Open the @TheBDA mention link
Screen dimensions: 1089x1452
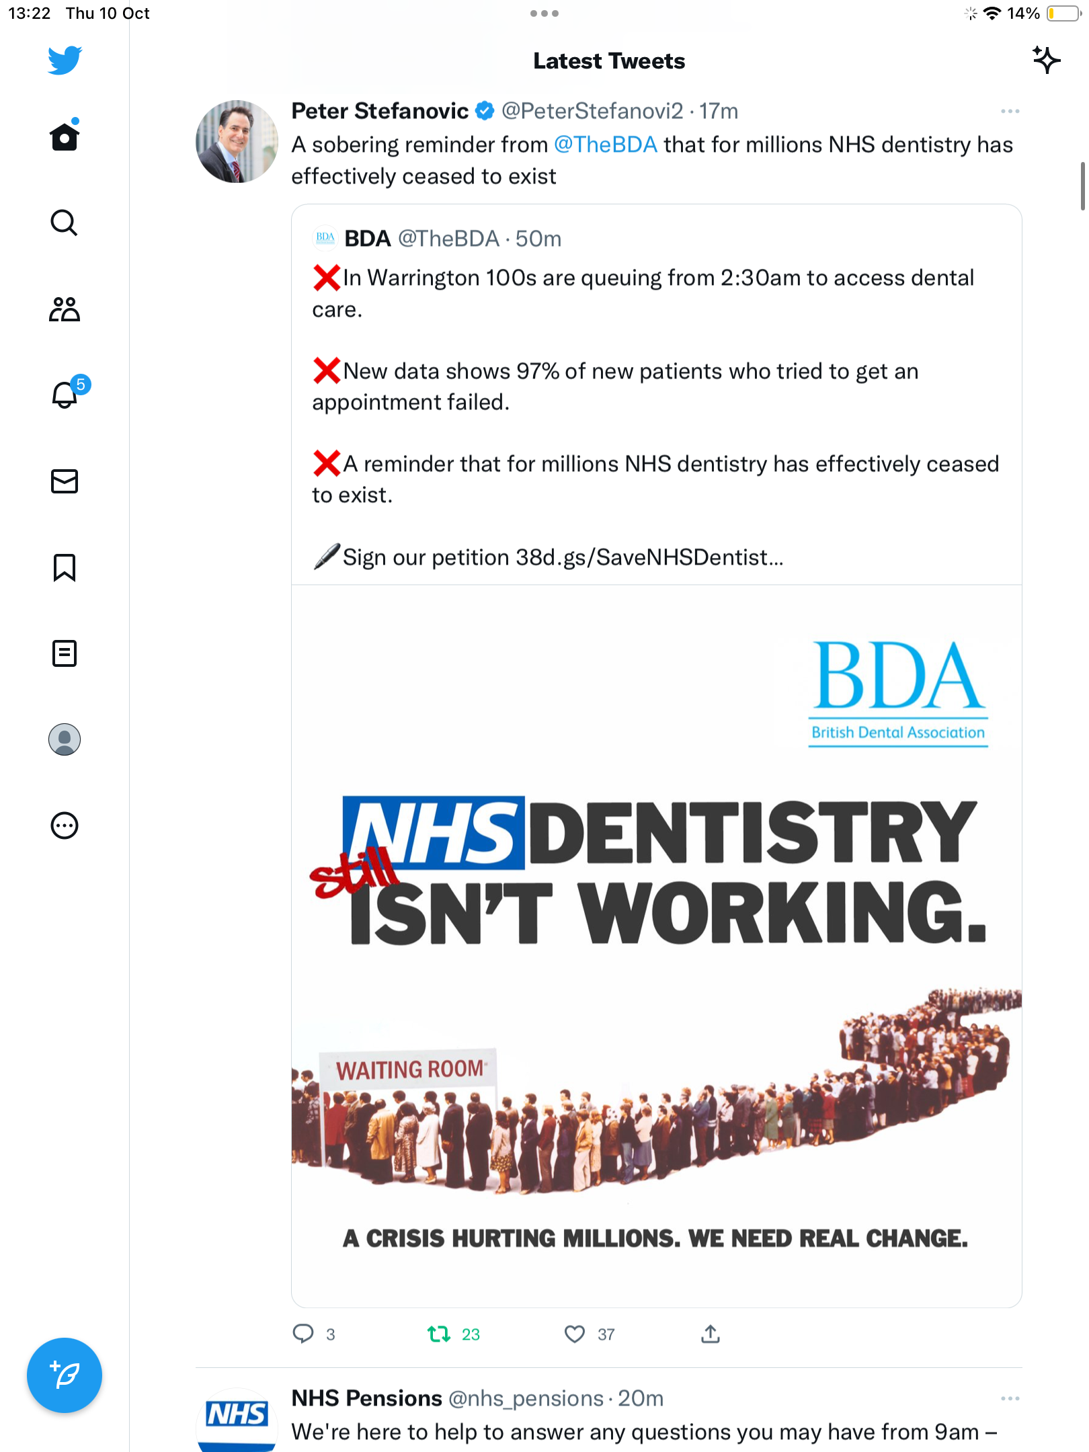click(x=605, y=145)
